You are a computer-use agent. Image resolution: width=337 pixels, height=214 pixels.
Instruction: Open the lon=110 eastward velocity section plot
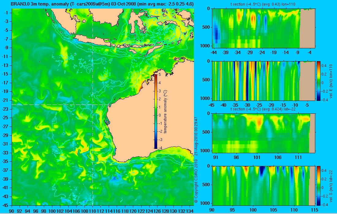click(x=263, y=81)
